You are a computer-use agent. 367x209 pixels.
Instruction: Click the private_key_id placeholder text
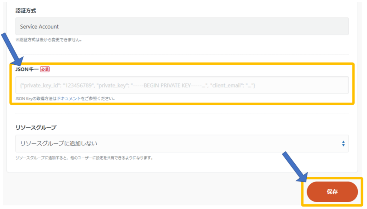pyautogui.click(x=57, y=85)
